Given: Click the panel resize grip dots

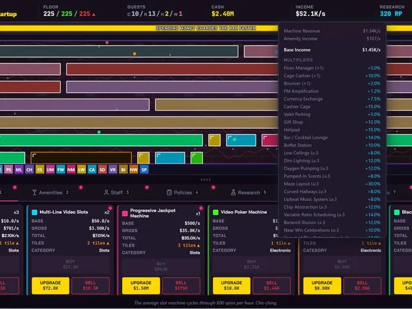Looking at the screenshot, I should [205, 180].
